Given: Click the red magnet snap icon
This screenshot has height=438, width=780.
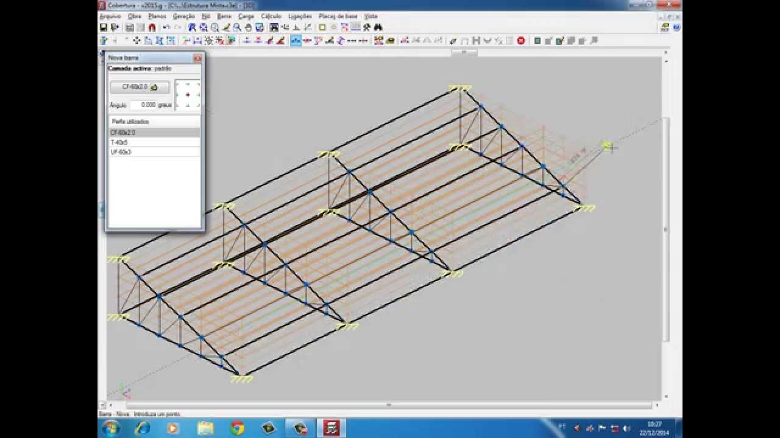Looking at the screenshot, I should (152, 27).
